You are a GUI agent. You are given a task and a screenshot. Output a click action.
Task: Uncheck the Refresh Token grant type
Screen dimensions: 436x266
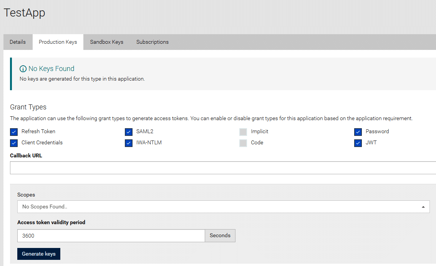tap(14, 132)
